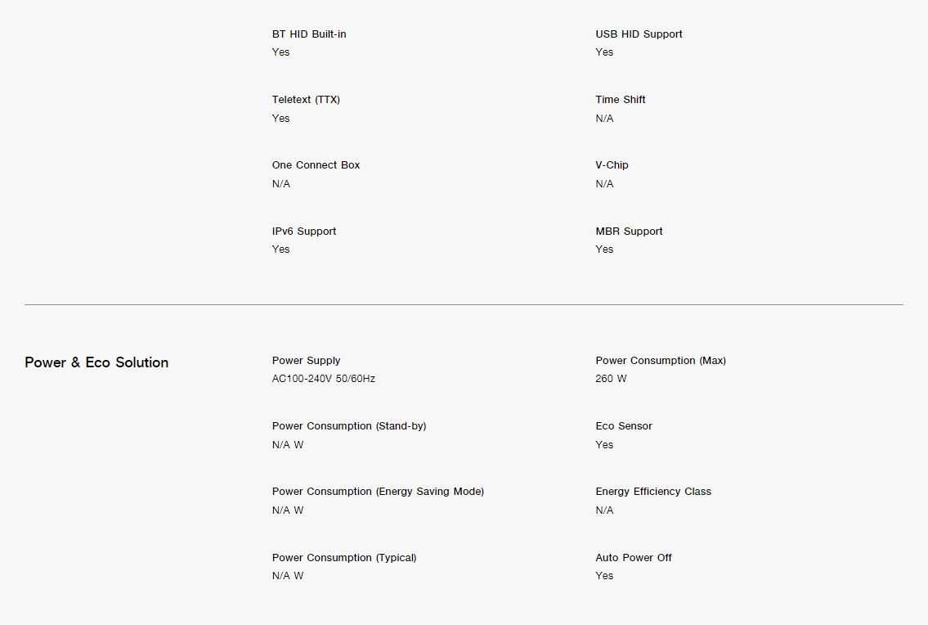Click the 260 W value
The width and height of the screenshot is (928, 625).
[611, 379]
